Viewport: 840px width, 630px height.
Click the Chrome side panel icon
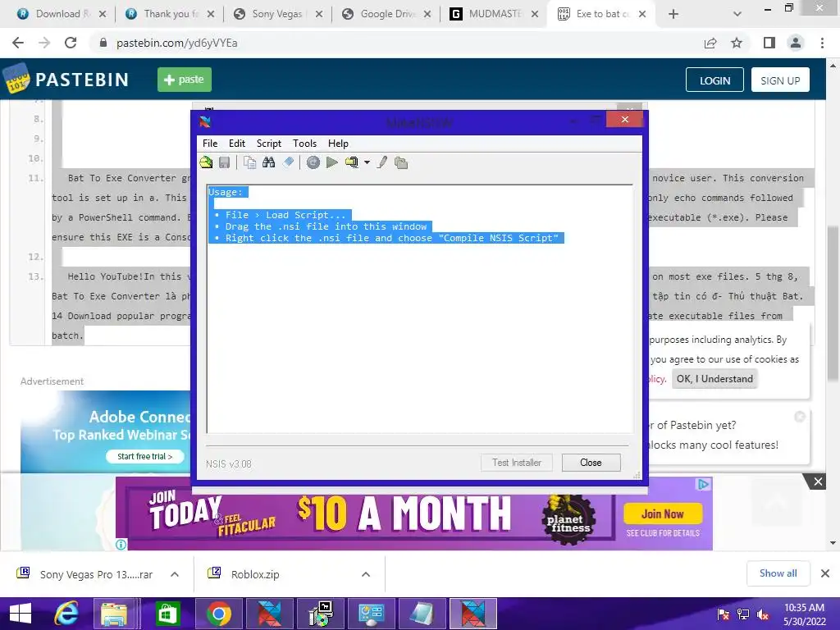coord(769,43)
